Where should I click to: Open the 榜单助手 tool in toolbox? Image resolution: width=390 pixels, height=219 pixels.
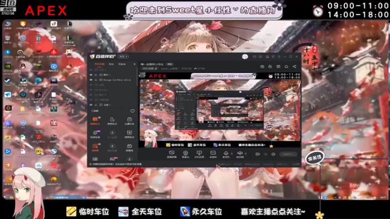pyautogui.click(x=129, y=134)
